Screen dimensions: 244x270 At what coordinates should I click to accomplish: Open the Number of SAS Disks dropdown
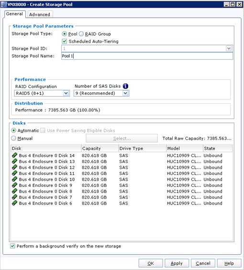[125, 93]
